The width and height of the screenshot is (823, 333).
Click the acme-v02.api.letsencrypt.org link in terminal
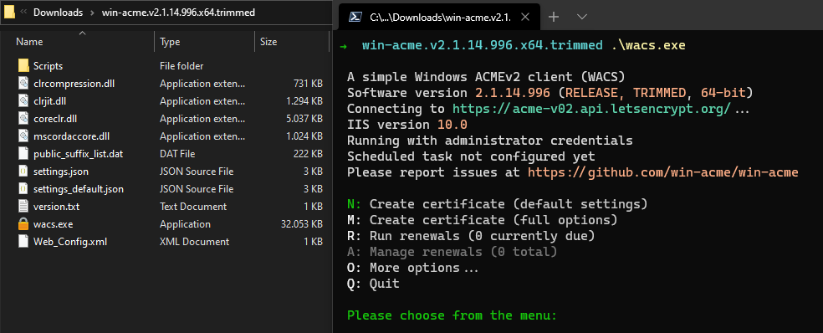591,109
